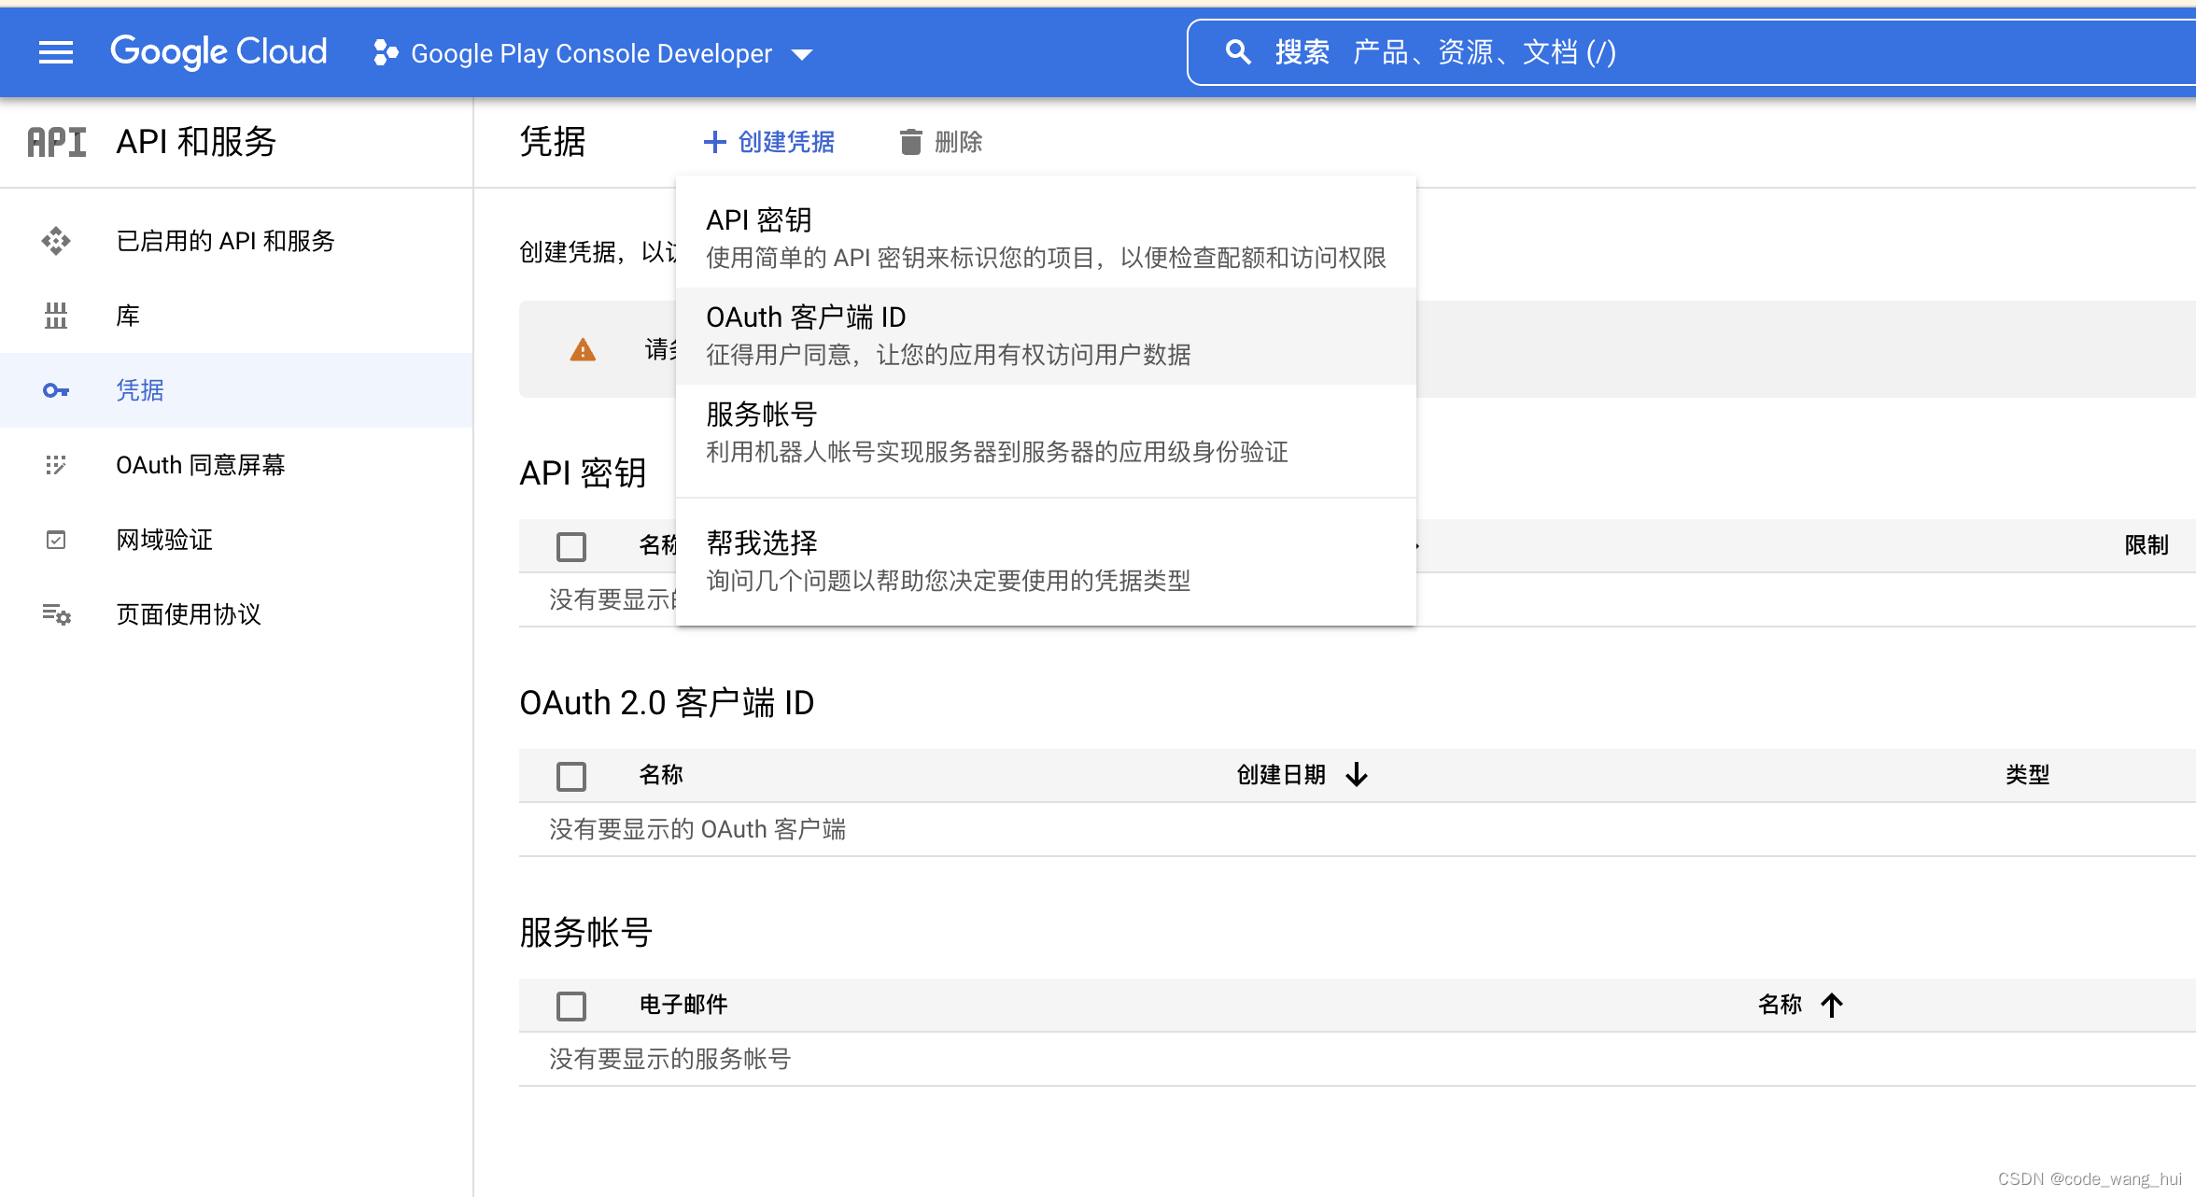Screen dimensions: 2196x1197
Task: Open the 库 (Library) section via its icon
Action: point(55,316)
